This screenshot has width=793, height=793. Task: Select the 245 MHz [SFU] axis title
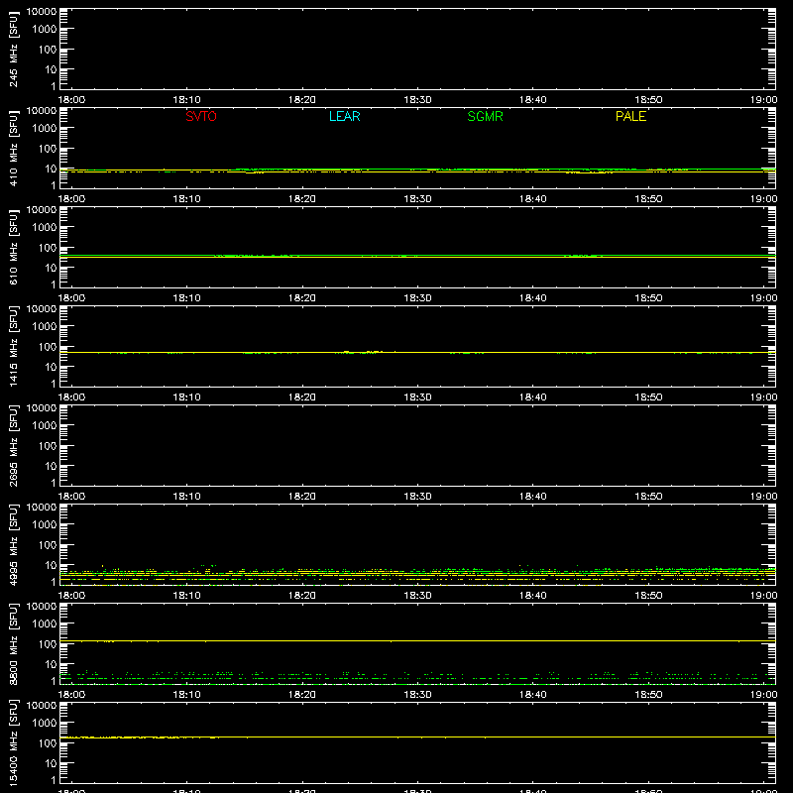(x=14, y=49)
